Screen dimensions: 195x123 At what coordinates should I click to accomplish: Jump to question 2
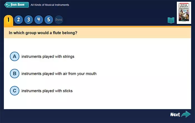pos(18,20)
